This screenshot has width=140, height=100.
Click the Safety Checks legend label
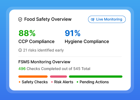(x=35, y=82)
